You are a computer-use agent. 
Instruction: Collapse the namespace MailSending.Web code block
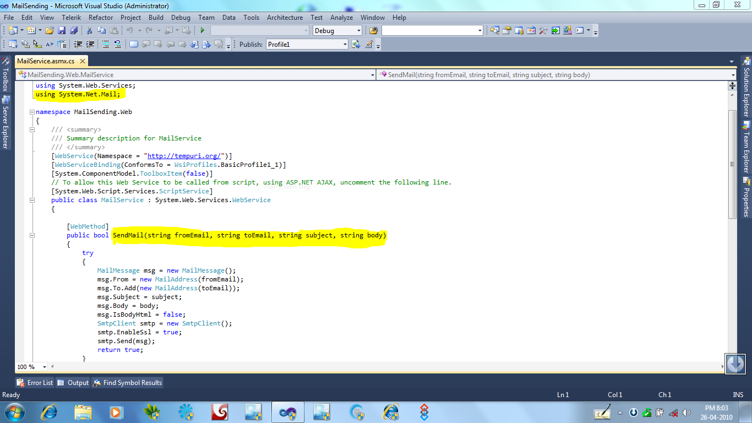(32, 112)
